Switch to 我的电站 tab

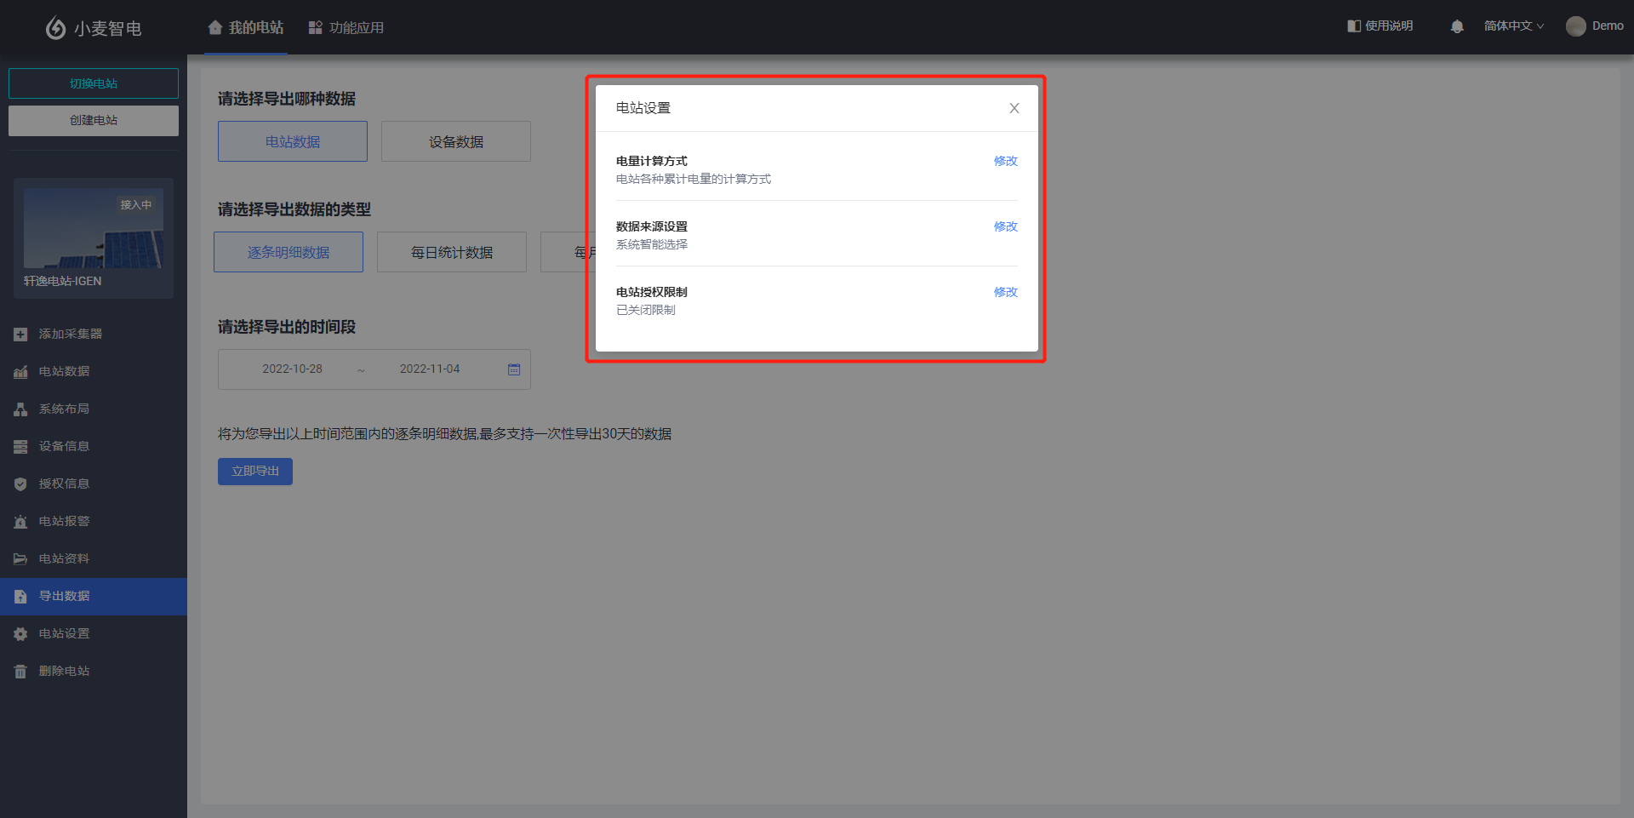246,27
